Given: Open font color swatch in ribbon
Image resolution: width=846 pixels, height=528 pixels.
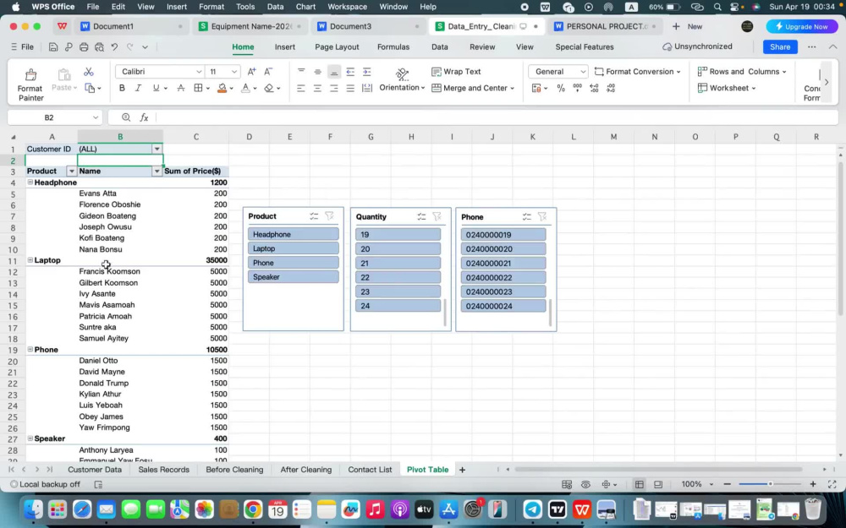Looking at the screenshot, I should click(x=245, y=88).
